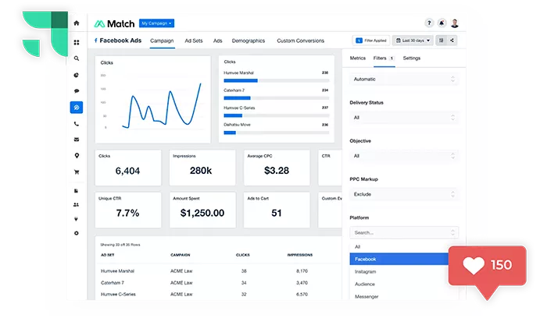Open the PPC Markup Exclude dropdown
Image resolution: width=547 pixels, height=318 pixels.
pyautogui.click(x=403, y=194)
